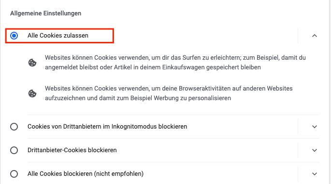The image size is (331, 184).
Task: Pick the 'Alle Cookies blockieren' radio circle
Action: (14, 174)
